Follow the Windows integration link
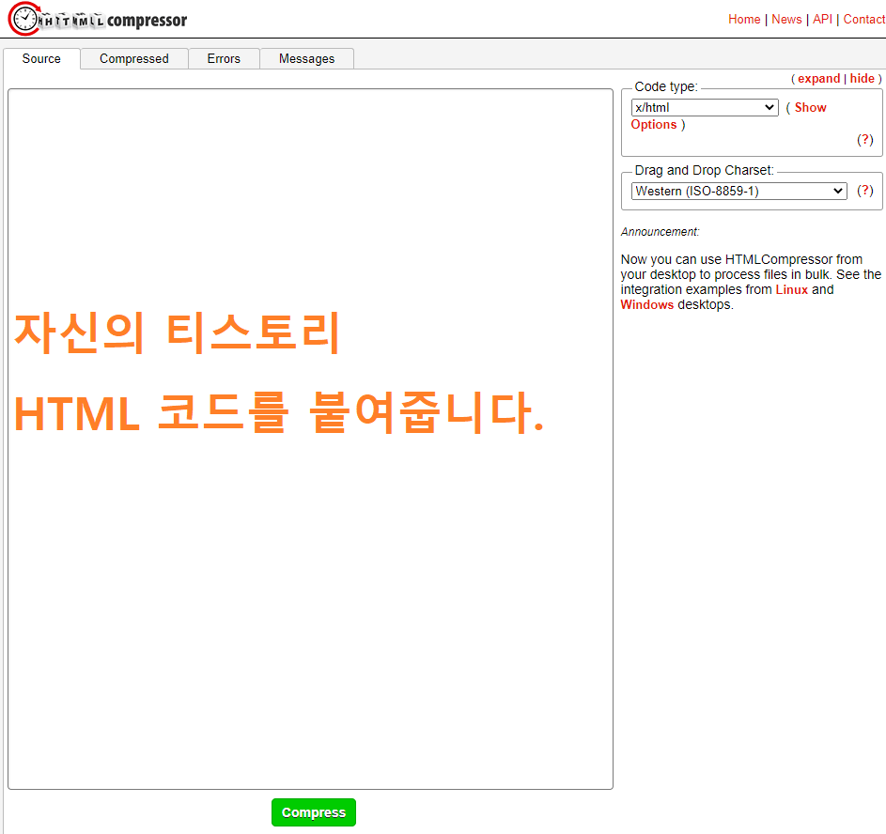 [647, 305]
